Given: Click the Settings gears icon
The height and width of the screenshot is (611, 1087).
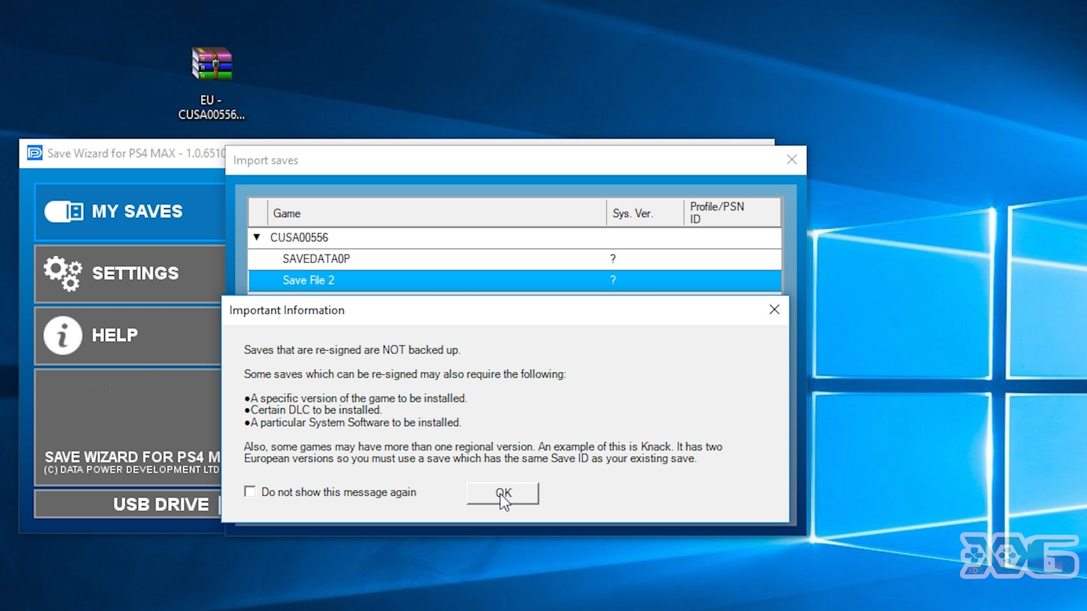Looking at the screenshot, I should [63, 273].
